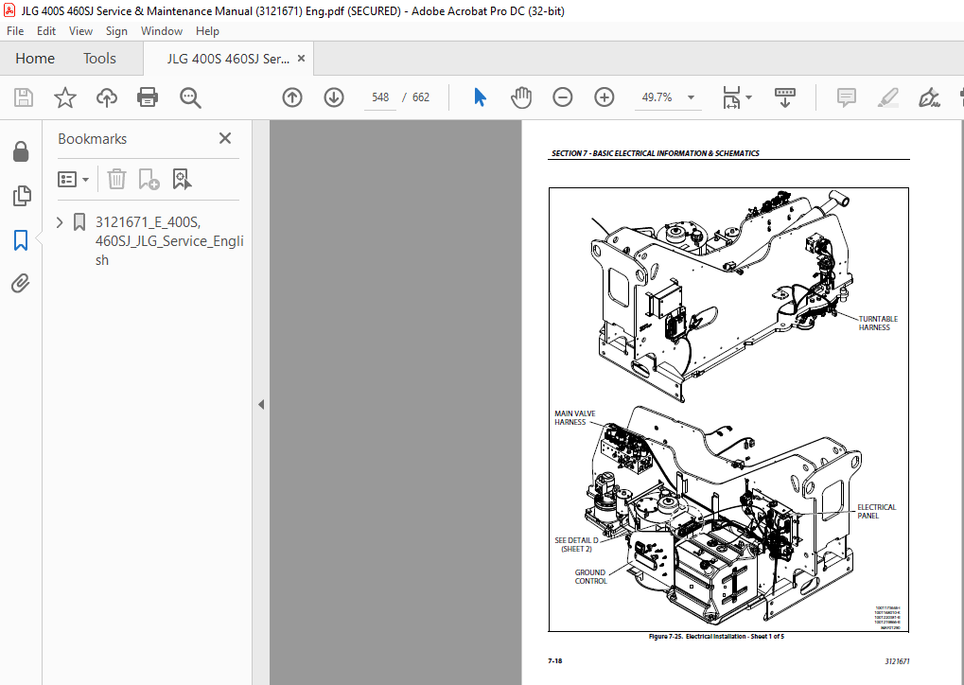Click the MAIN VALVE HARNESS label
Image resolution: width=964 pixels, height=685 pixels.
[574, 417]
